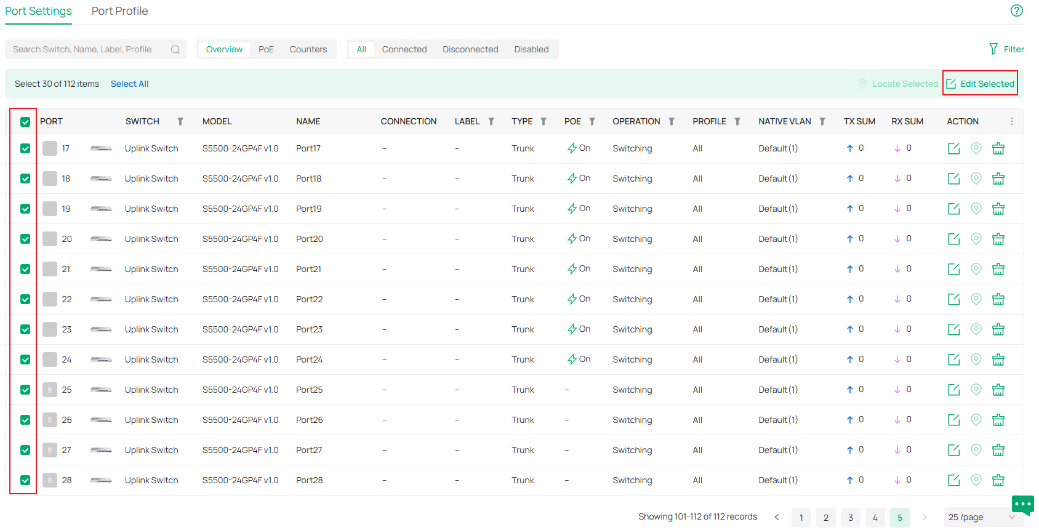Open the NATIVE VLAN column filter

click(822, 122)
